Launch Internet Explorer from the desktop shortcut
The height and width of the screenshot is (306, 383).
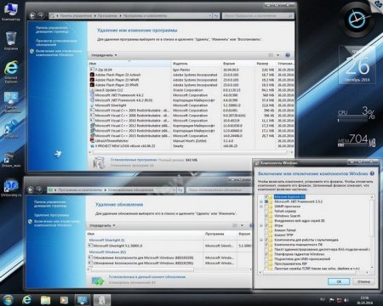(11, 71)
